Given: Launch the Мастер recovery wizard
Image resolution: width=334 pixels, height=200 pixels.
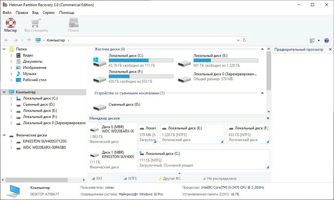Looking at the screenshot, I should pos(10,25).
